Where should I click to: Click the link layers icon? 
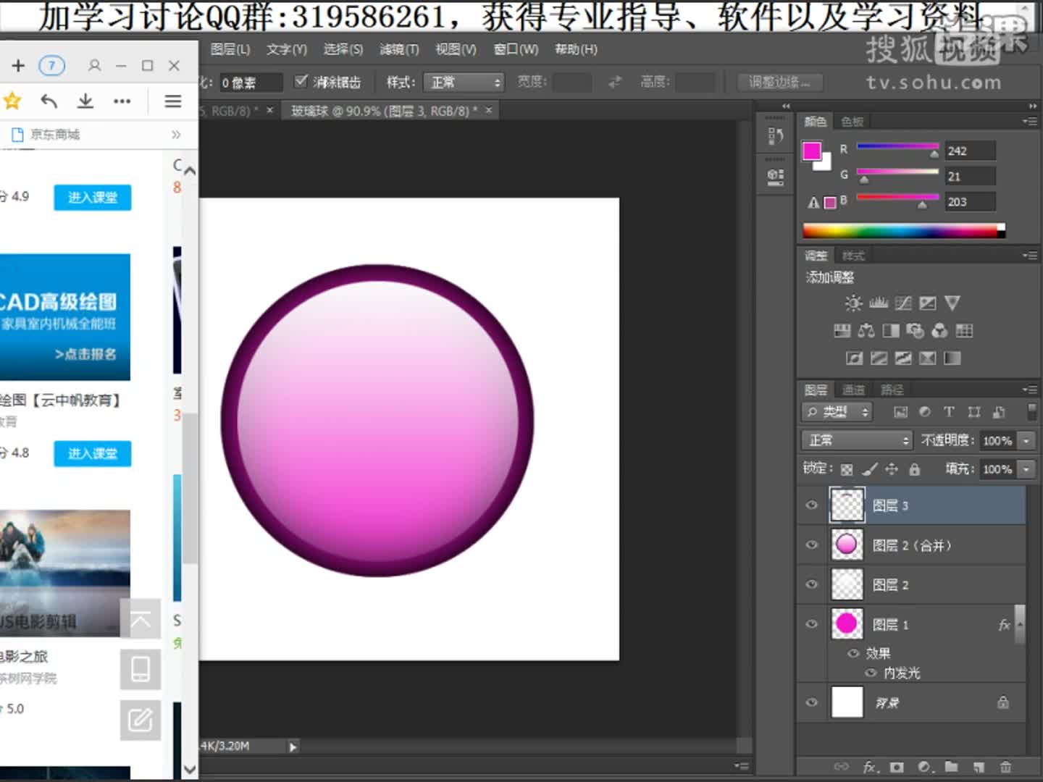(841, 767)
